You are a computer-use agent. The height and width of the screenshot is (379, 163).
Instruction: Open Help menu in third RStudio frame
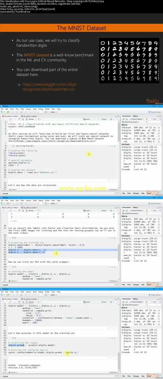pyautogui.click(x=58, y=292)
